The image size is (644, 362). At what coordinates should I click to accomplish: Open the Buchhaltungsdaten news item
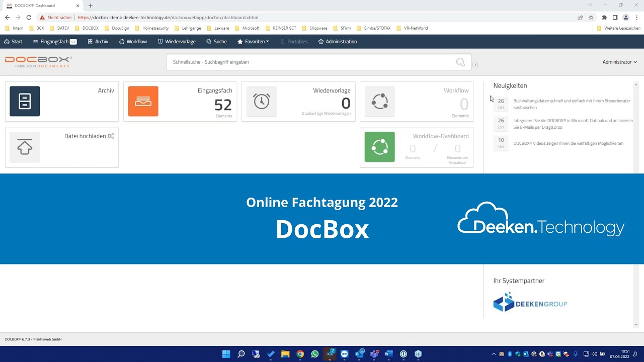572,104
